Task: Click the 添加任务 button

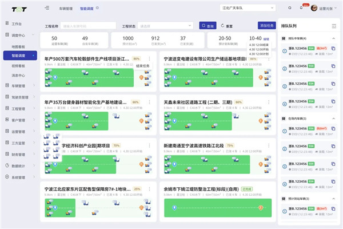Action: pos(267,26)
